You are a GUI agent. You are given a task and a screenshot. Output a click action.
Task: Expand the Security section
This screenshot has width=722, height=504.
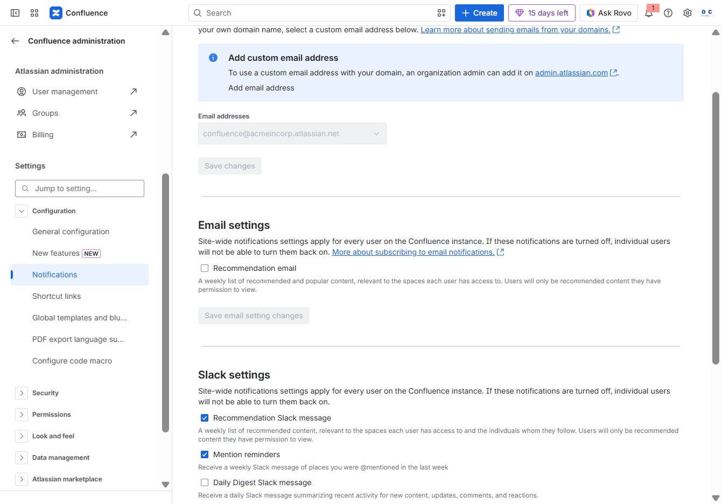pyautogui.click(x=22, y=393)
